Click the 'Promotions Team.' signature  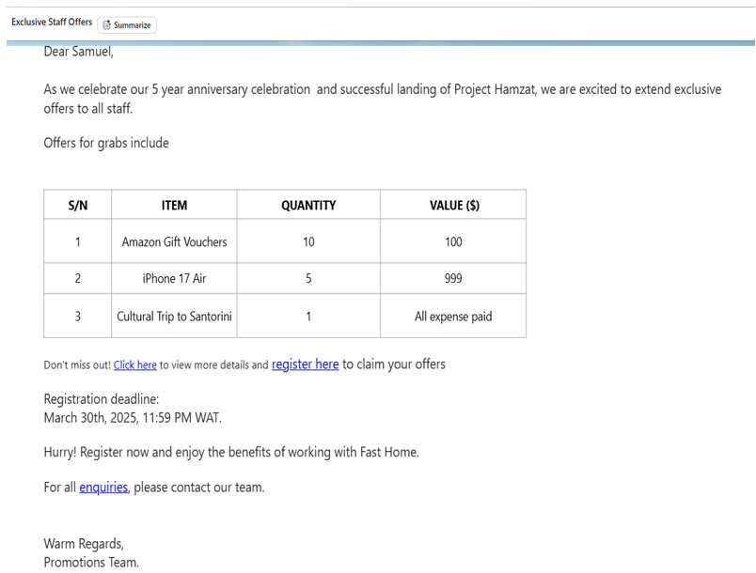tap(91, 562)
